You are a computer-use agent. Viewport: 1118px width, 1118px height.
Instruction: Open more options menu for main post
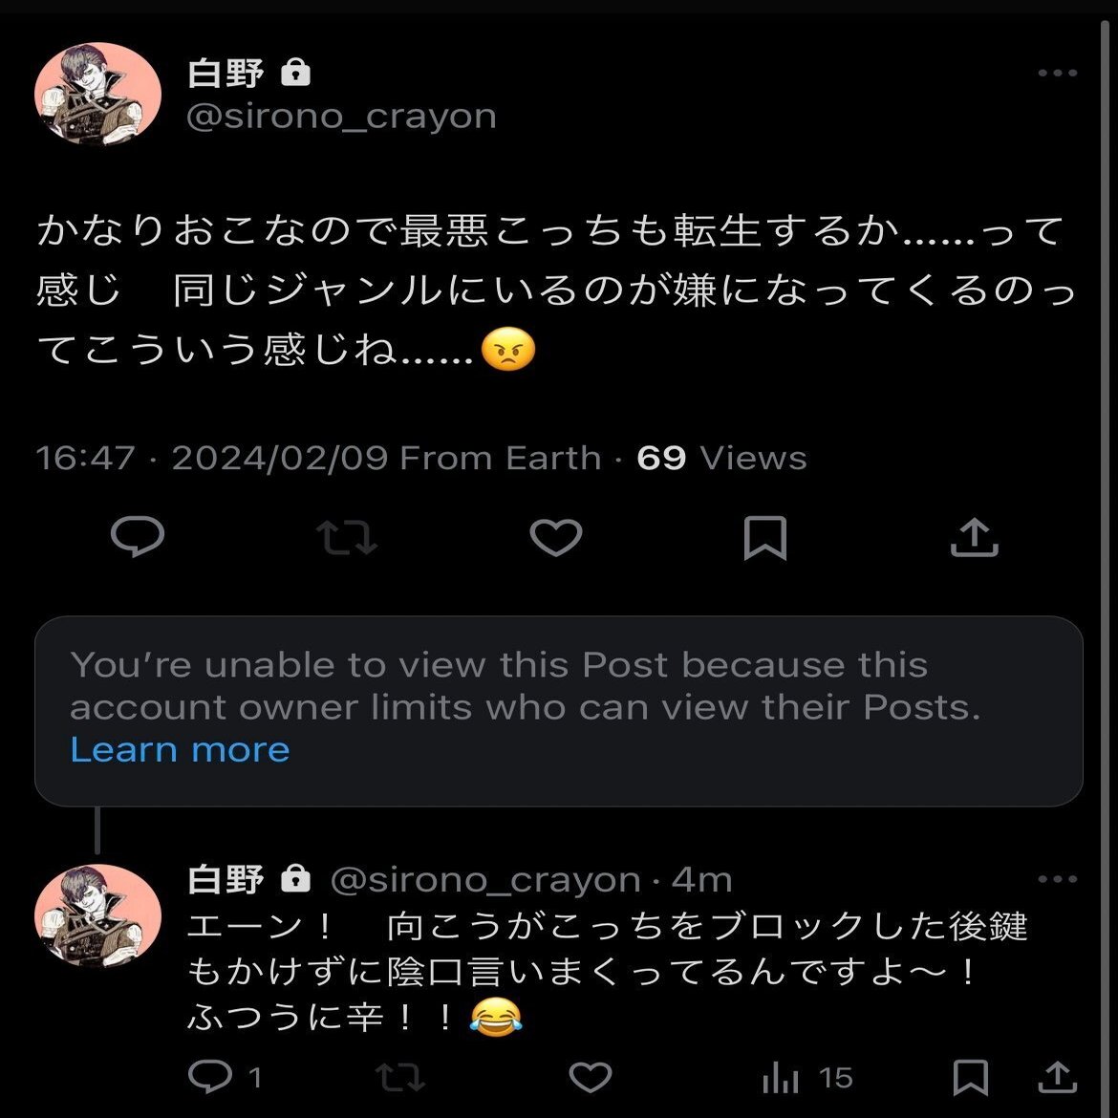[1057, 74]
